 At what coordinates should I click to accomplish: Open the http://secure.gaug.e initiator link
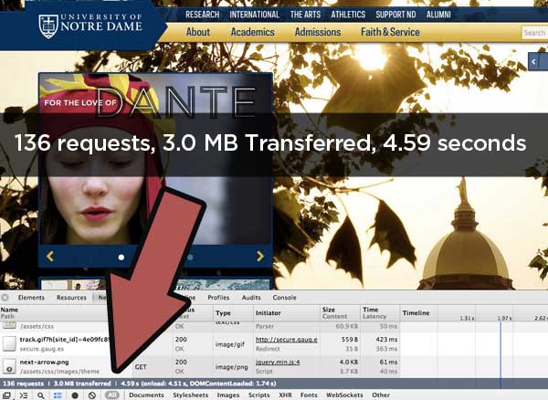287,340
